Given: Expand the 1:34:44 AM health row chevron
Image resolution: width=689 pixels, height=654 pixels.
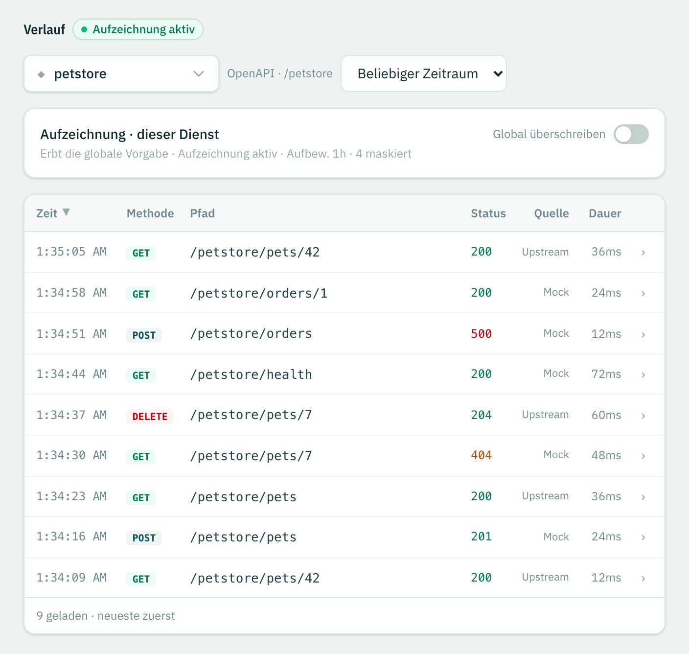Looking at the screenshot, I should click(x=643, y=375).
